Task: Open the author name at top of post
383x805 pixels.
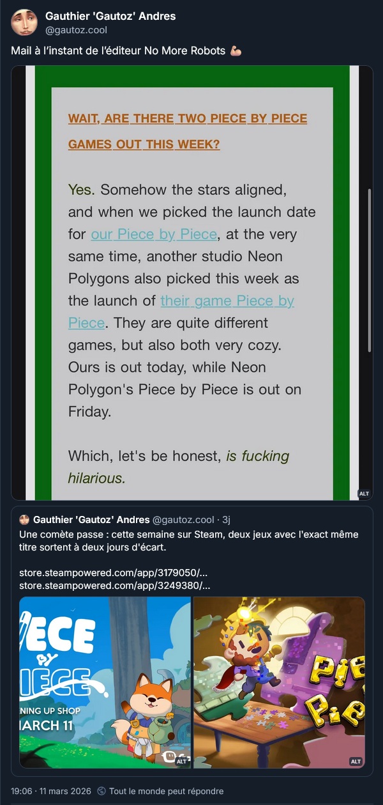Action: [110, 16]
